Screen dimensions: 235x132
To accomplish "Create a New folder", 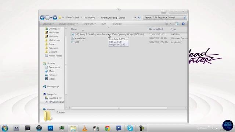I will 117,24.
